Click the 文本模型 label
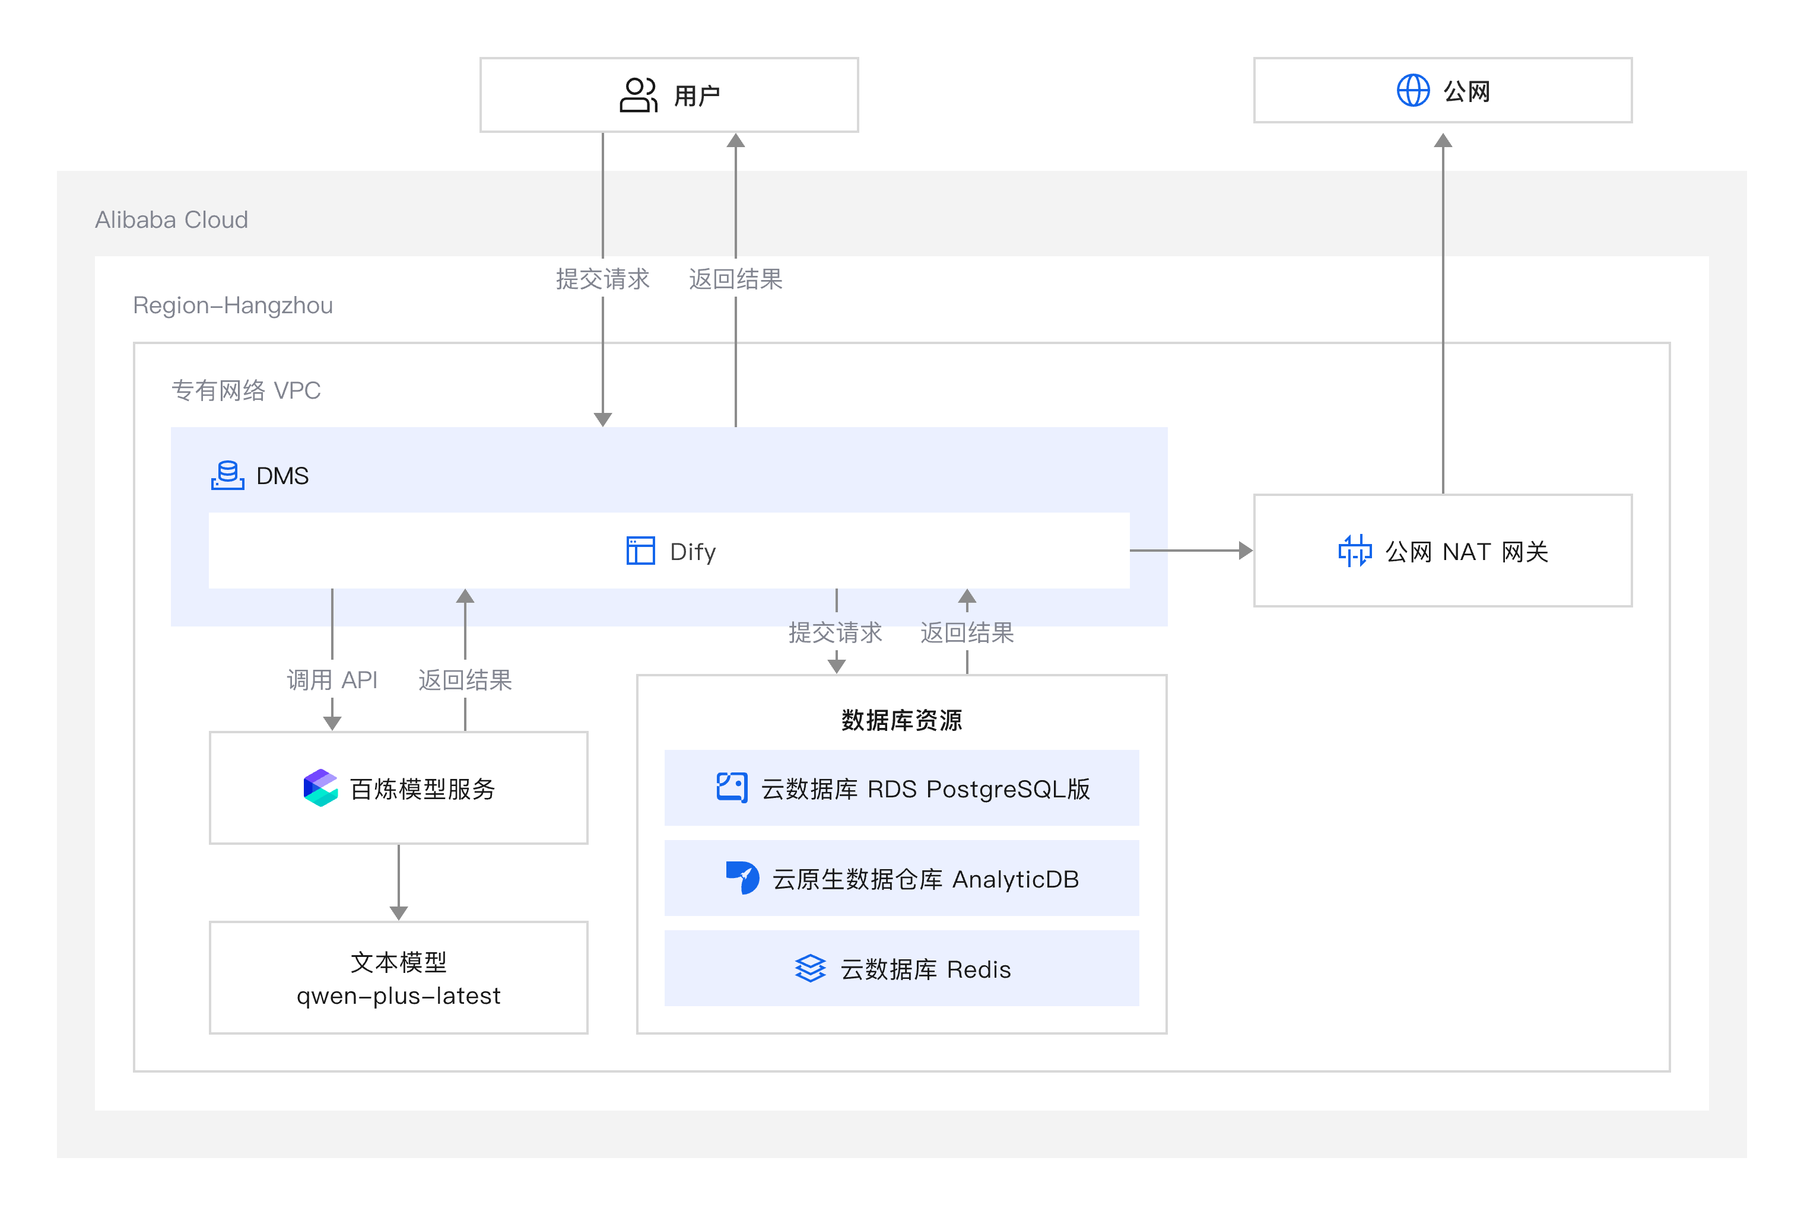 tap(398, 962)
